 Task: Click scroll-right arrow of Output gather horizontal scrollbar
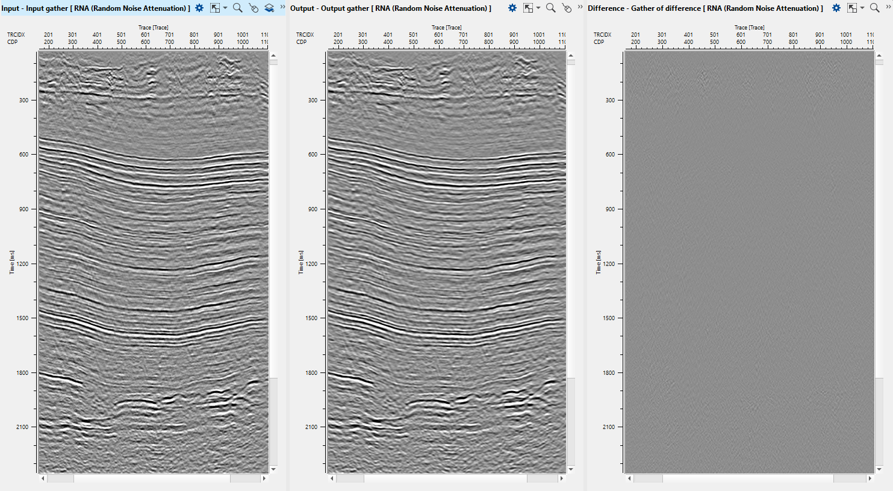click(x=561, y=479)
